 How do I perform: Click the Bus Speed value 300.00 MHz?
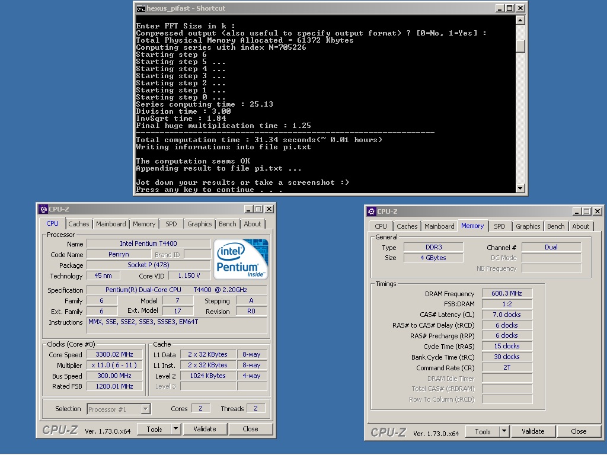[x=114, y=376]
